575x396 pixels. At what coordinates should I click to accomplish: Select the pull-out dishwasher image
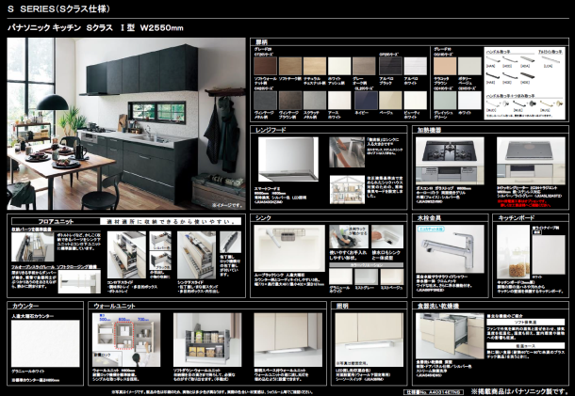pos(450,336)
